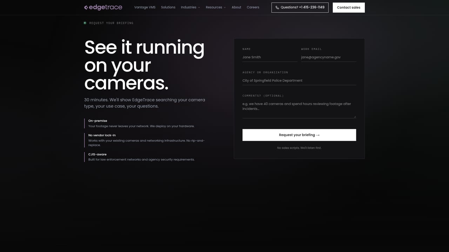Click the "30 minutes. We'll show EdgeTrace" paragraph
The height and width of the screenshot is (252, 449).
point(145,103)
